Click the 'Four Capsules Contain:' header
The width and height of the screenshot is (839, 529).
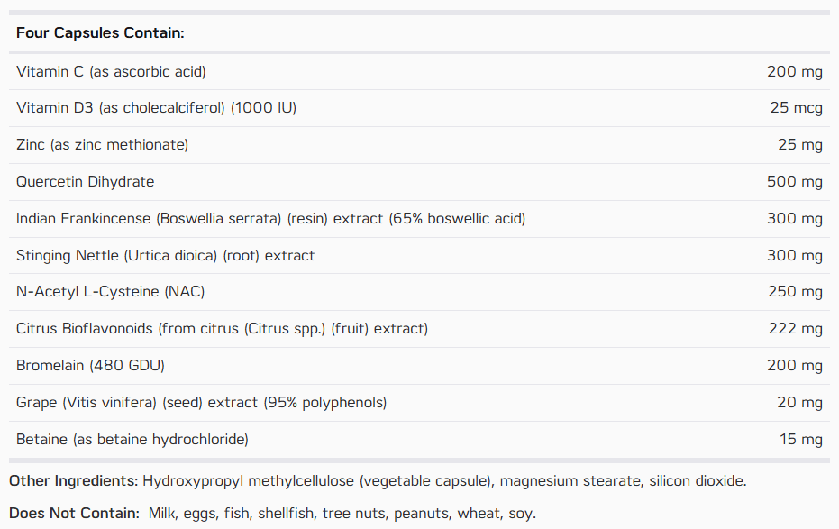(x=100, y=33)
